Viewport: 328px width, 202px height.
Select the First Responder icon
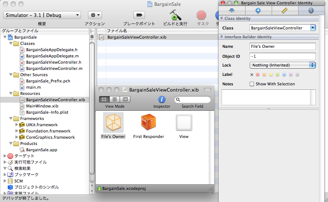(x=148, y=122)
